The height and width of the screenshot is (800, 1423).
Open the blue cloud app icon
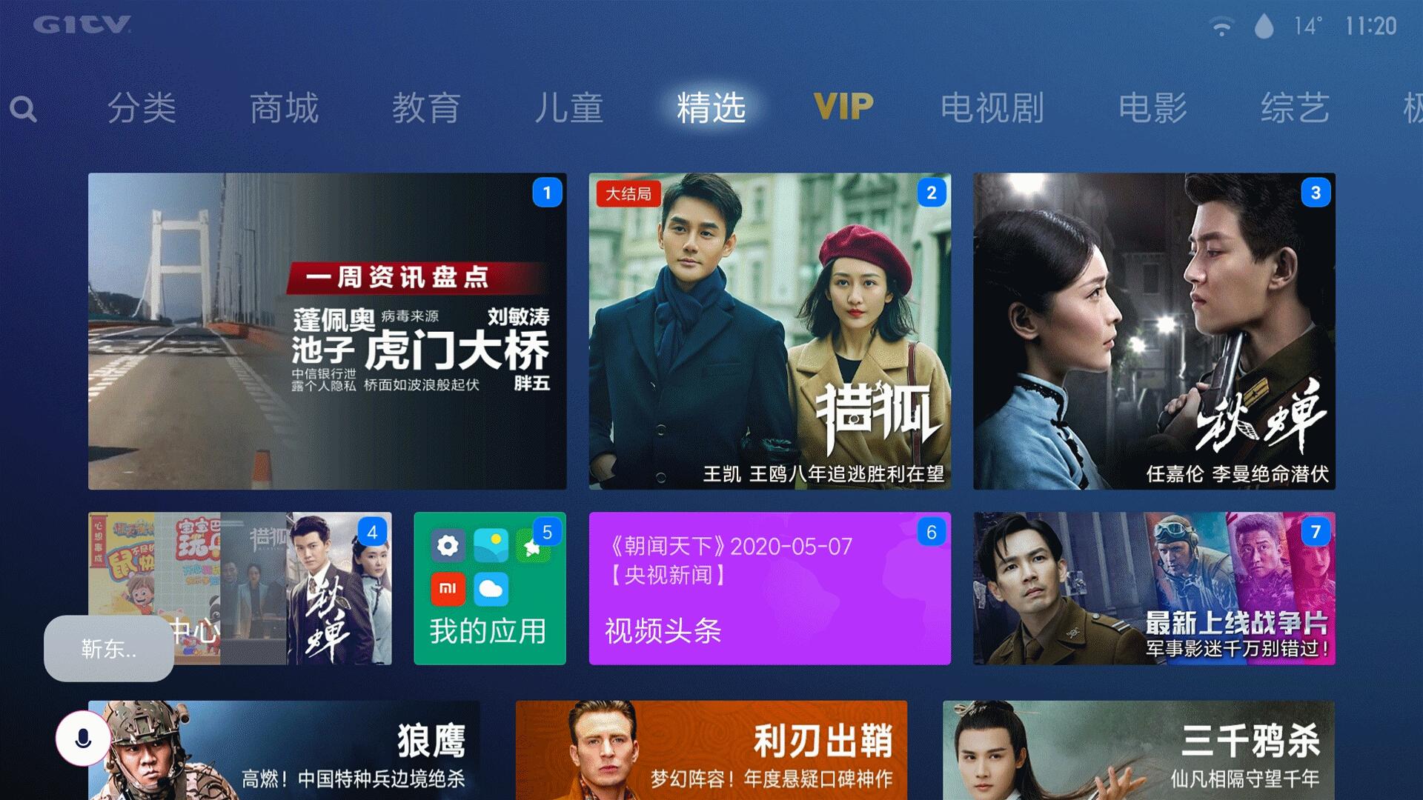pos(491,589)
